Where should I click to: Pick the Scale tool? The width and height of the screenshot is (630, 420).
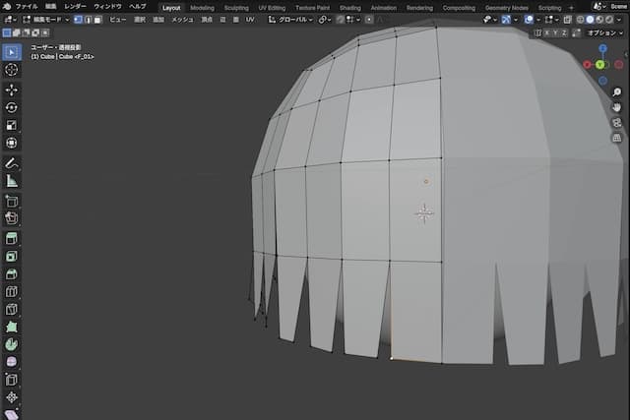point(12,125)
